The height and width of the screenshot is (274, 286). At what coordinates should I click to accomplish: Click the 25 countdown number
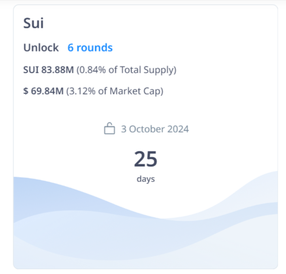(146, 159)
